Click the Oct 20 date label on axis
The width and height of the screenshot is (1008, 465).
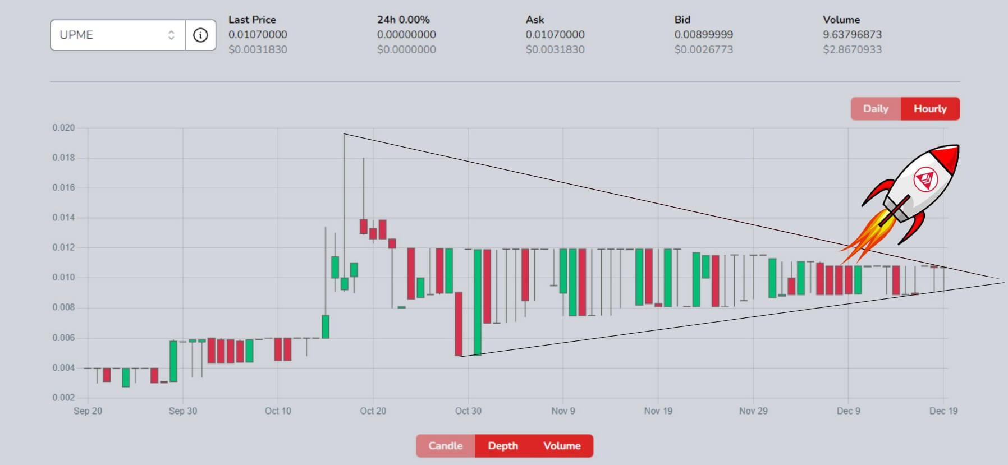373,411
